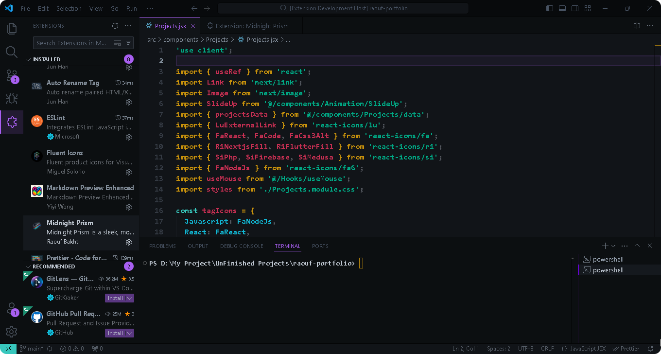Switch to the DEBUG CONSOLE panel tab
The width and height of the screenshot is (661, 354).
point(242,246)
